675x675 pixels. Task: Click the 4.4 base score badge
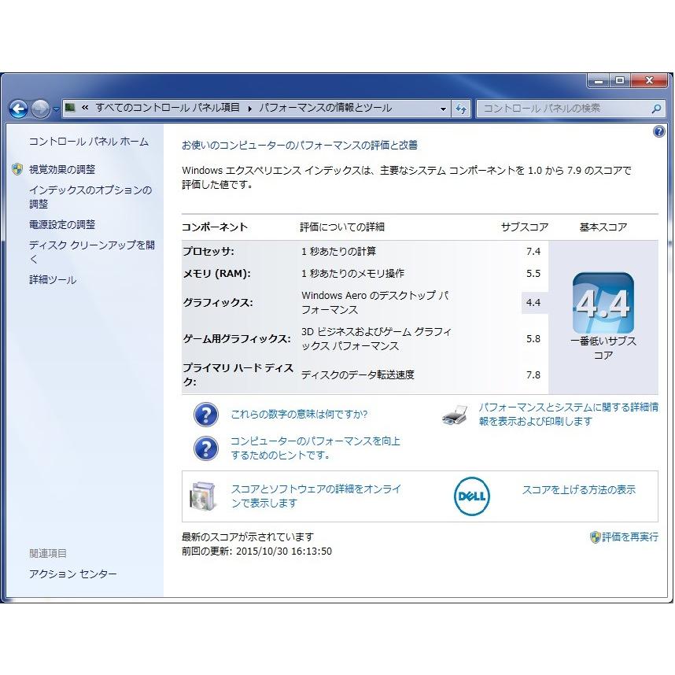603,303
